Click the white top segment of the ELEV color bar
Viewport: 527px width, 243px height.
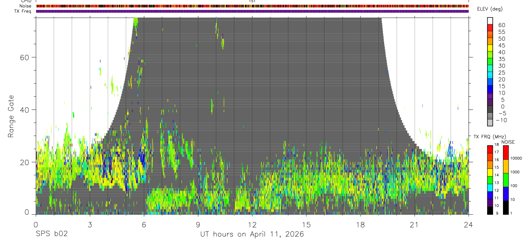tap(490, 21)
